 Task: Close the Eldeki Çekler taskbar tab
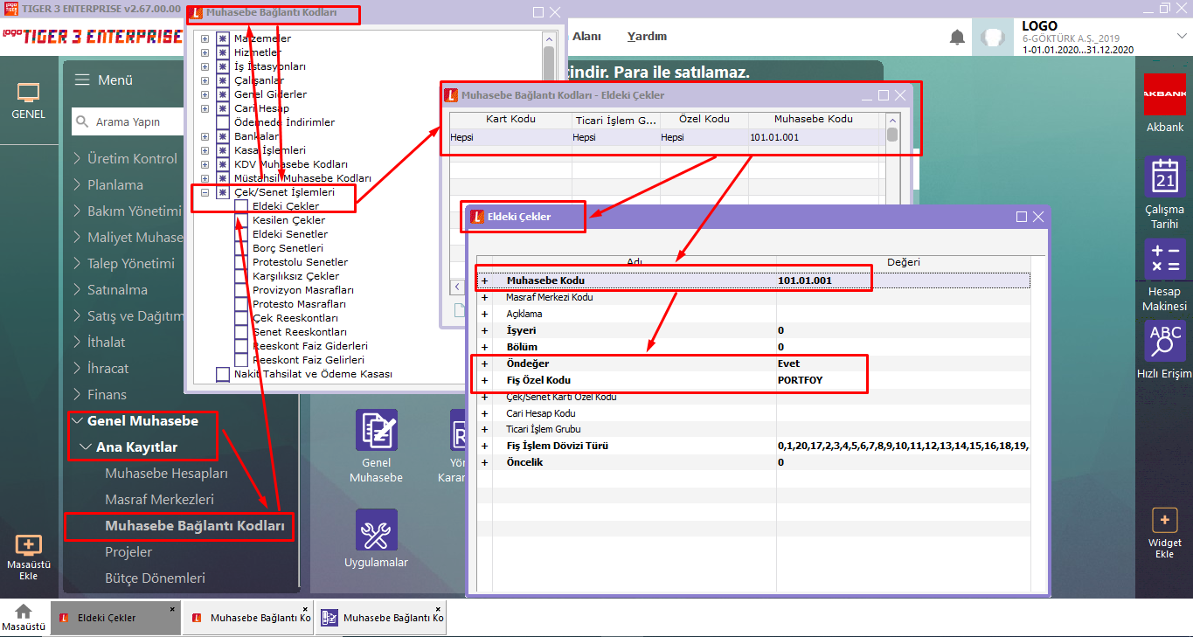(x=171, y=608)
